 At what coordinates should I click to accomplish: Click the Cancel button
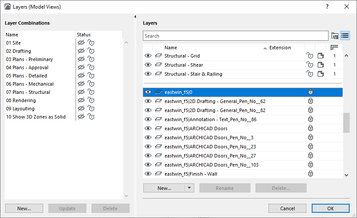(287, 208)
